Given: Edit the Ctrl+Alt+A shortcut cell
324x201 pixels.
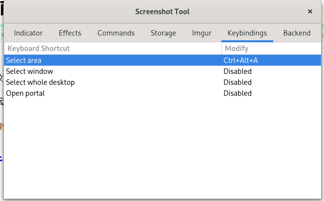Looking at the screenshot, I should [240, 60].
